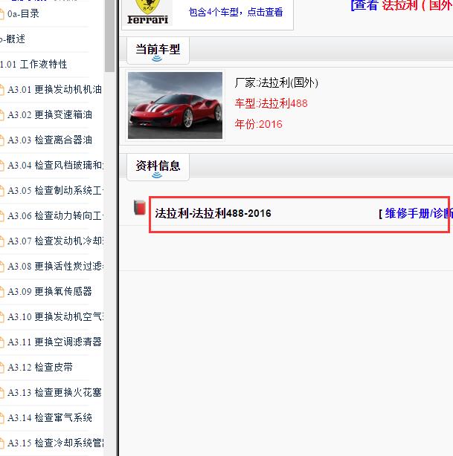Select the 资料信息 tab header
453x456 pixels.
coord(158,167)
